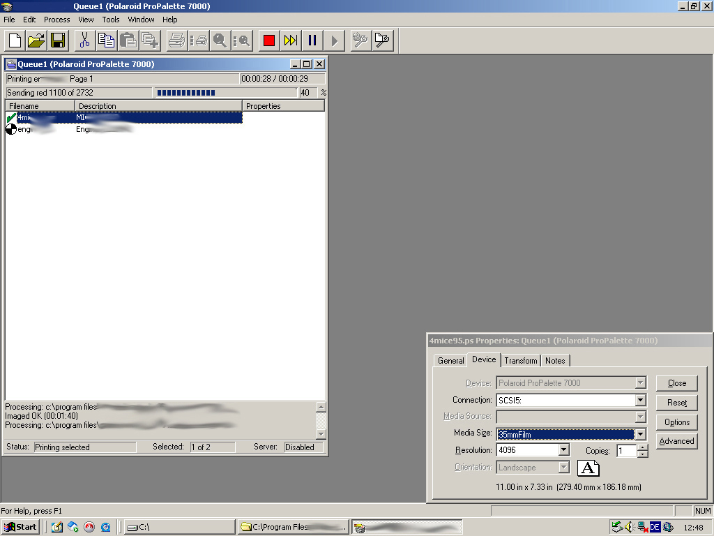Screen dimensions: 714x536
Task: Open a file using the folder icon
Action: [36, 40]
